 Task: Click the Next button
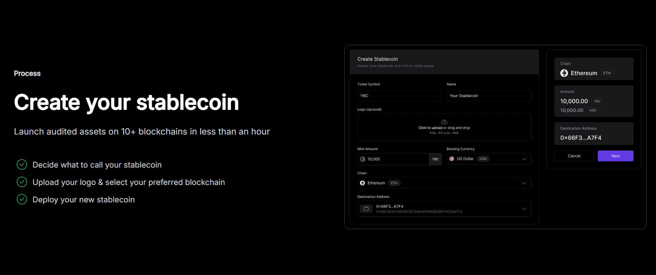[615, 156]
